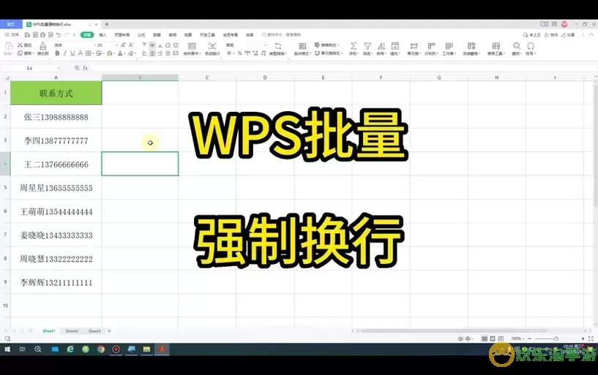
Task: Select the cell containing 张三13988888888
Action: point(56,117)
